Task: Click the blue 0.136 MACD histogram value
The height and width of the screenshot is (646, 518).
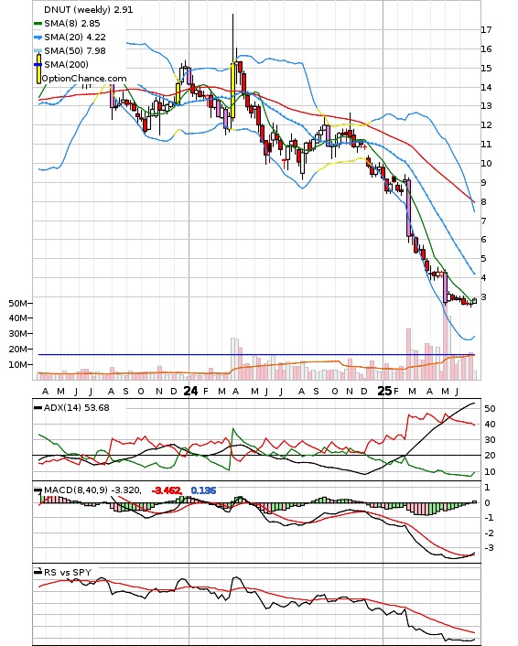Action: (203, 490)
